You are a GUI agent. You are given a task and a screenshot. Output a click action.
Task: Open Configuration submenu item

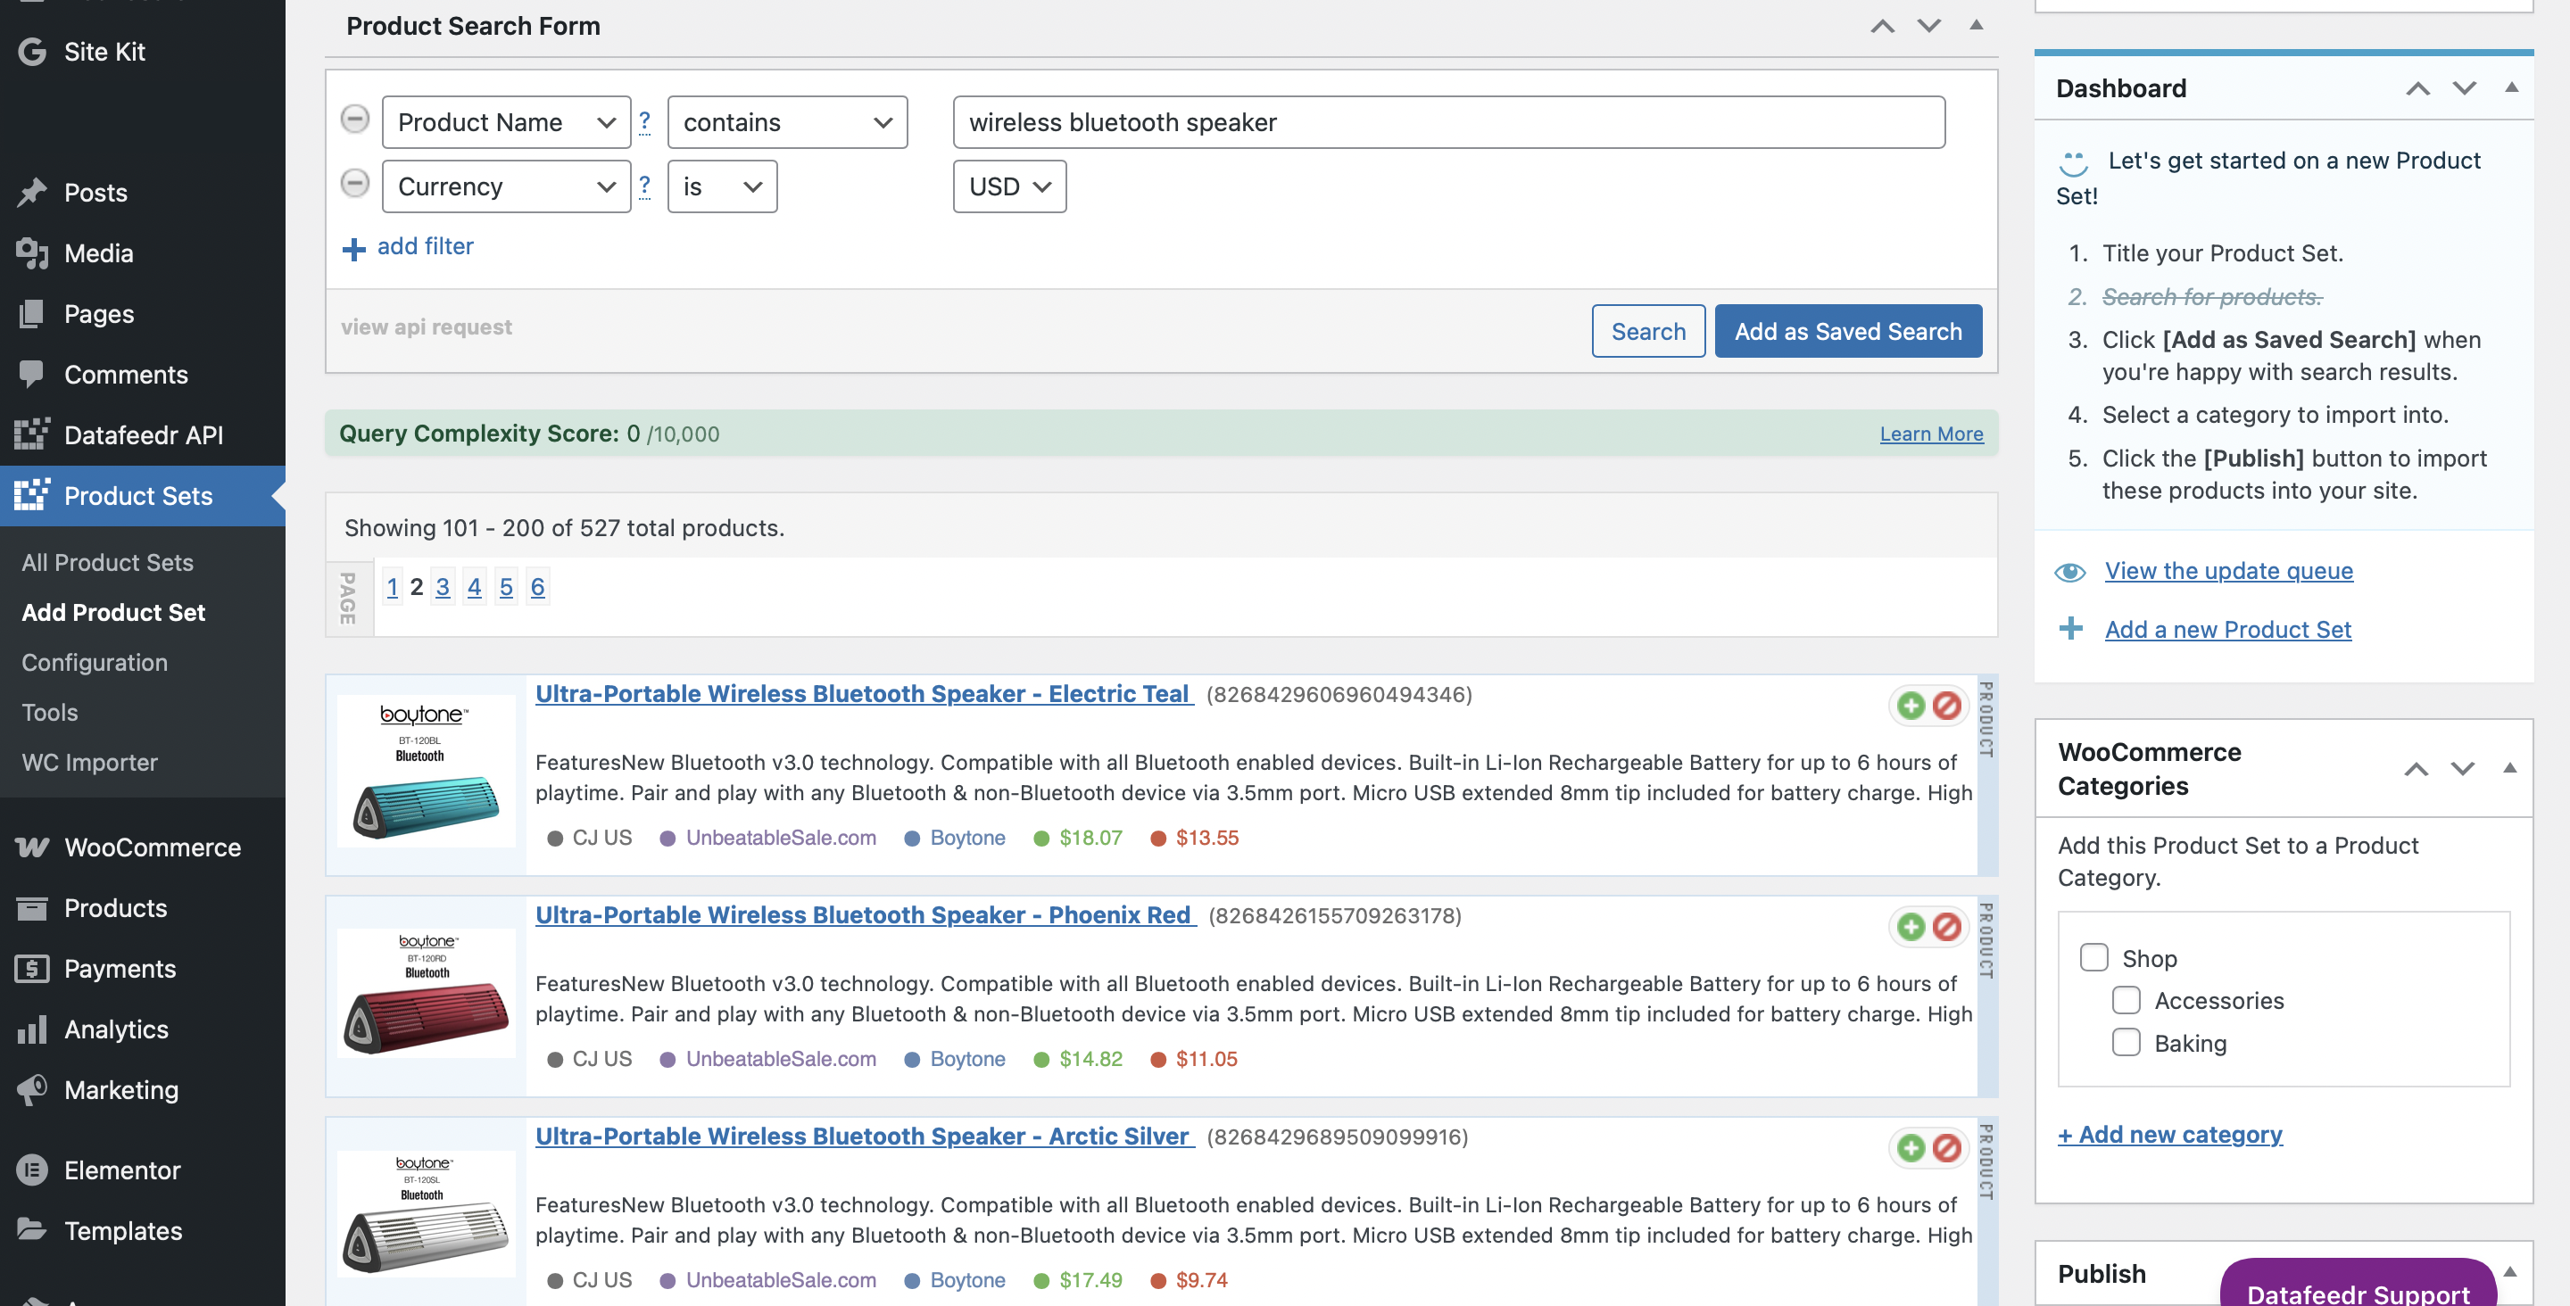tap(95, 662)
